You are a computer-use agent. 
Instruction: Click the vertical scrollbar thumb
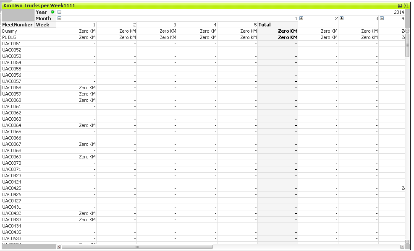click(407, 45)
